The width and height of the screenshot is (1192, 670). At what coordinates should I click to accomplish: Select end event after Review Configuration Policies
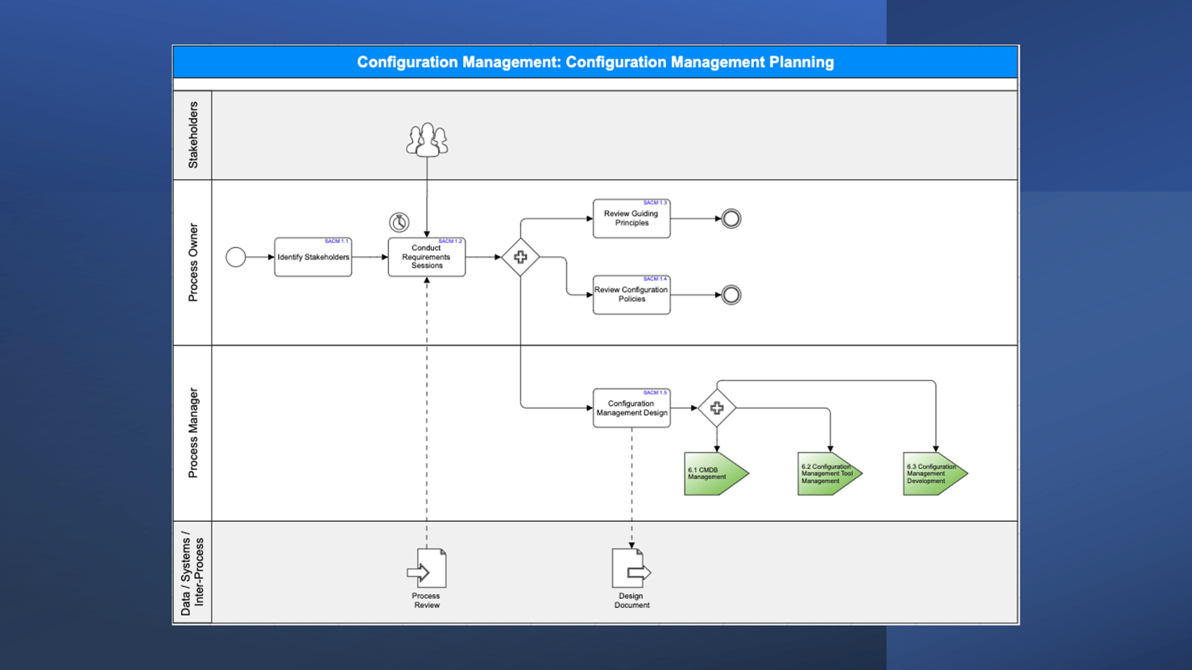click(x=731, y=295)
